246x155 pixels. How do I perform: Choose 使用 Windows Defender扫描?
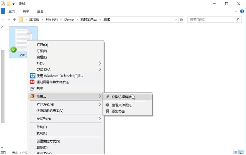[65, 76]
